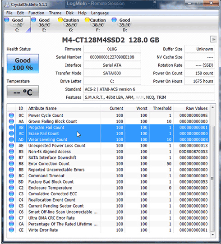Image resolution: width=221 pixels, height=244 pixels.
Task: Click the status icon of Unexpected Power Loss Count
Action: point(11,146)
